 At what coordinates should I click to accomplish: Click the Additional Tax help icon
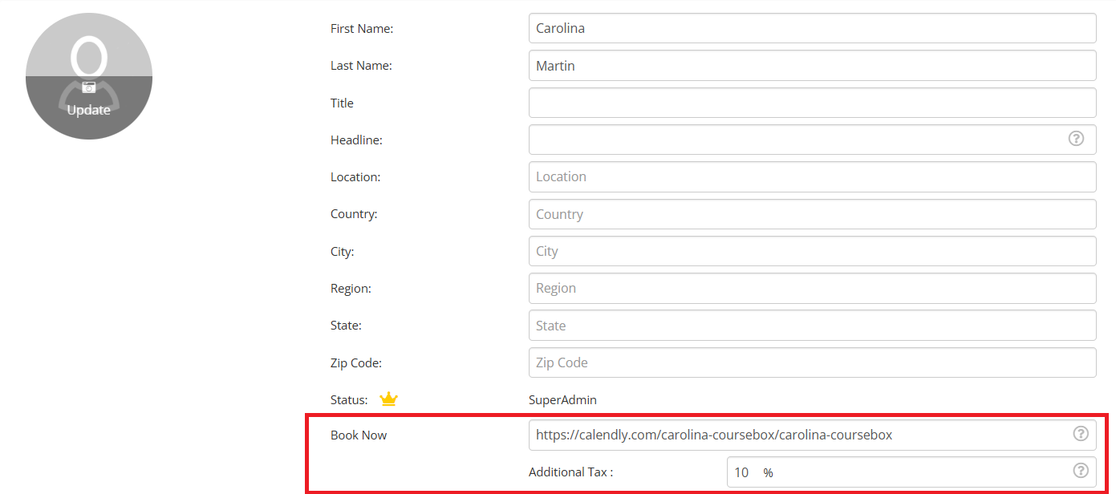[1081, 471]
